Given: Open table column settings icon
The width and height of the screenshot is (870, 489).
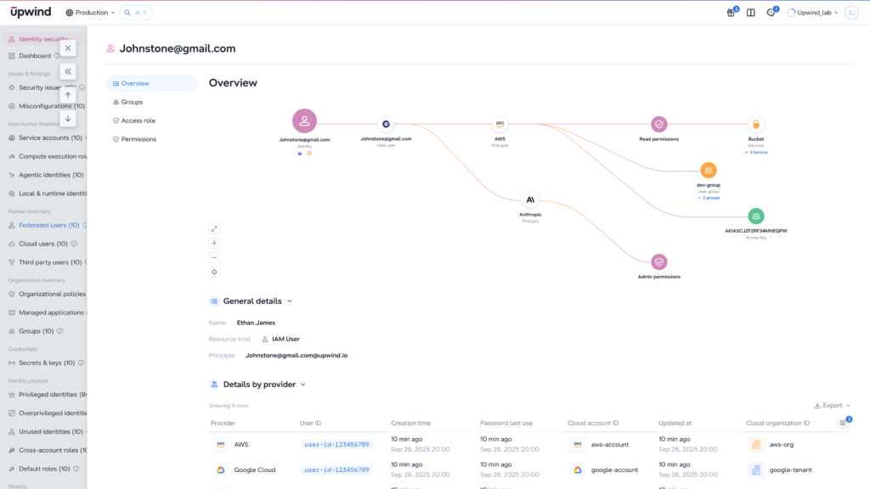Looking at the screenshot, I should click(x=844, y=423).
